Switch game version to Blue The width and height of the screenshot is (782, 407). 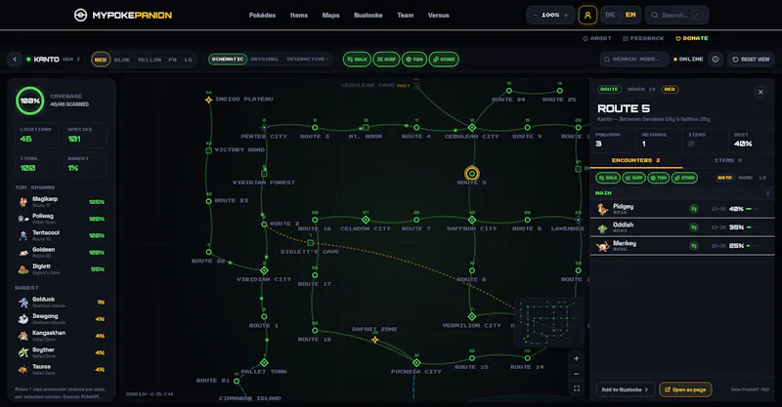point(121,60)
